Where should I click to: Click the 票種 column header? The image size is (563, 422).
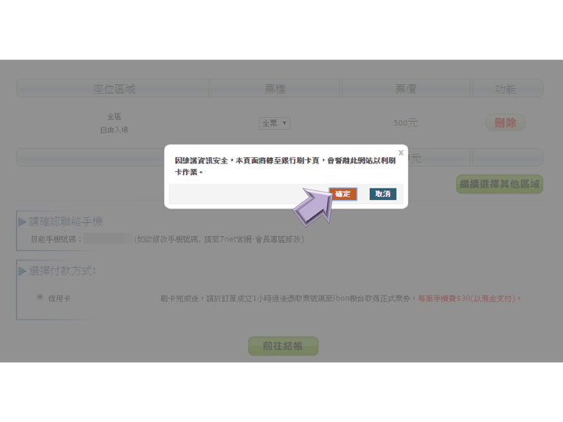click(275, 88)
